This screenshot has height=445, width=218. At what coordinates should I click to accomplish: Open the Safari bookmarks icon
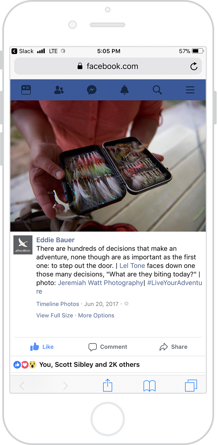[149, 386]
